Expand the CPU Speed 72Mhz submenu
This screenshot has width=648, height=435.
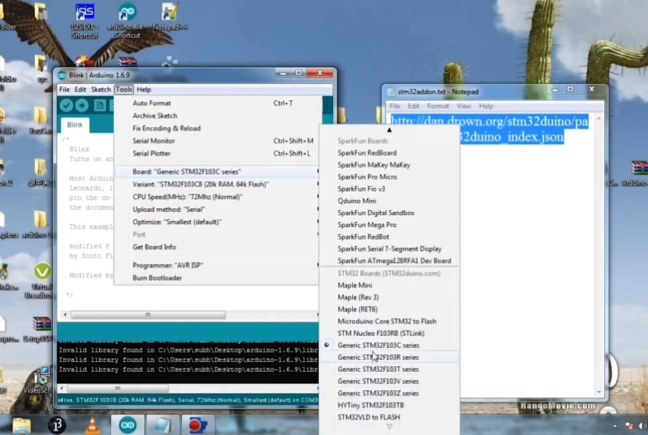(x=187, y=197)
